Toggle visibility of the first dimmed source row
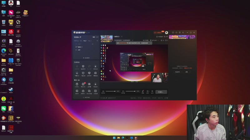The width and height of the screenshot is (250, 140). (92, 44)
